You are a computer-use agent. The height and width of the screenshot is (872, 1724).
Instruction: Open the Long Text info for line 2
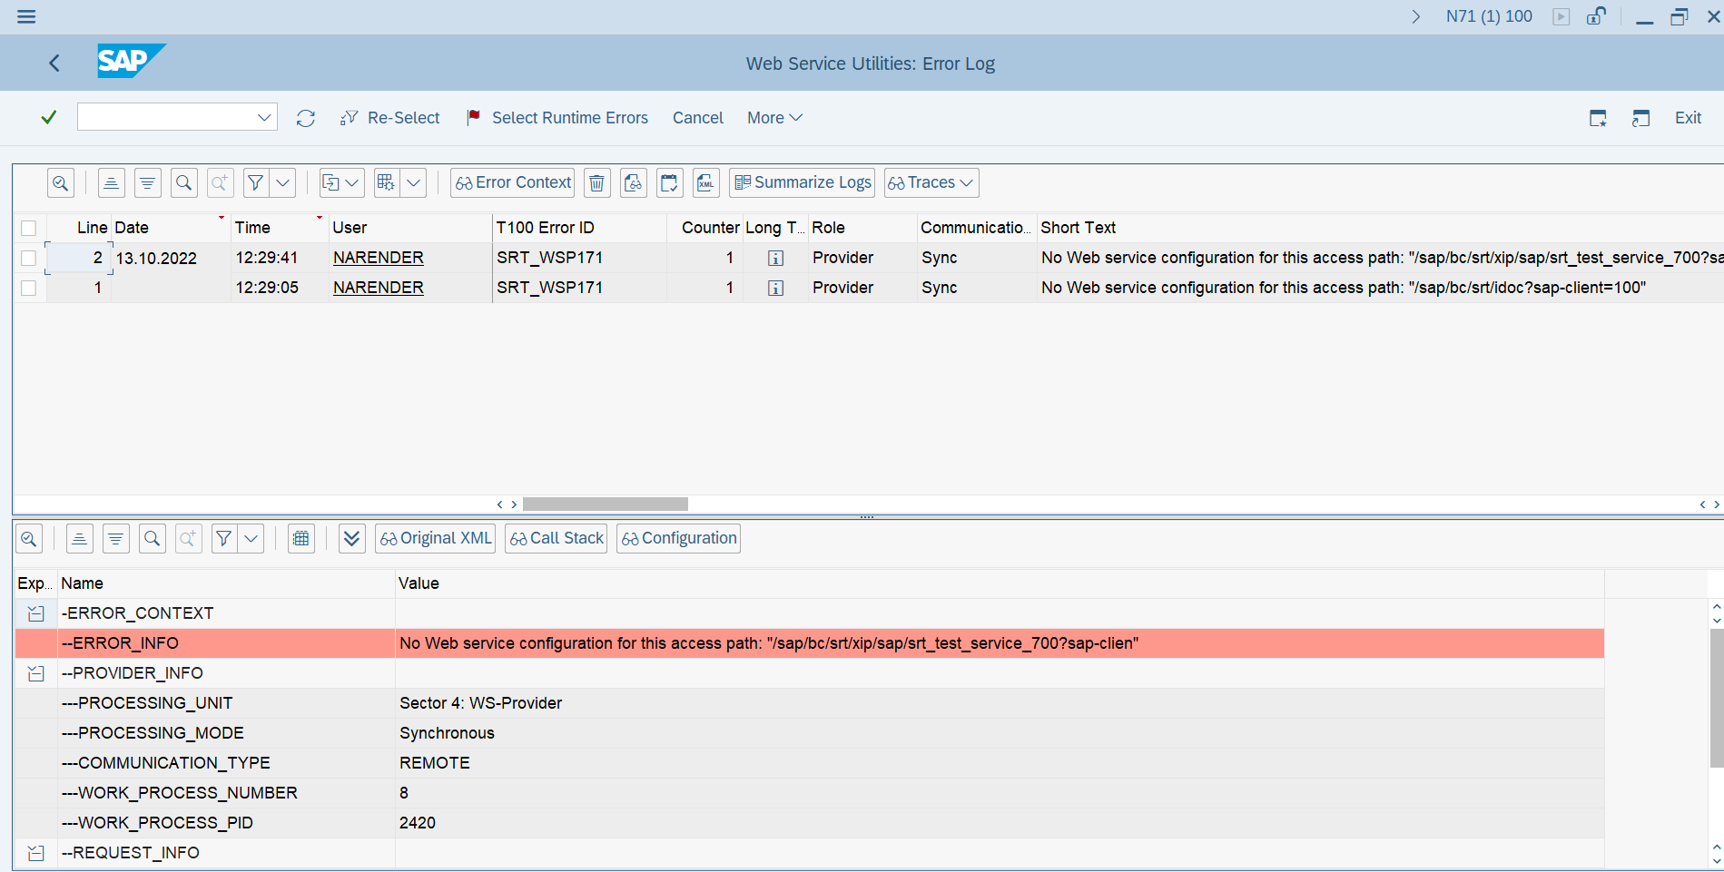pos(774,258)
